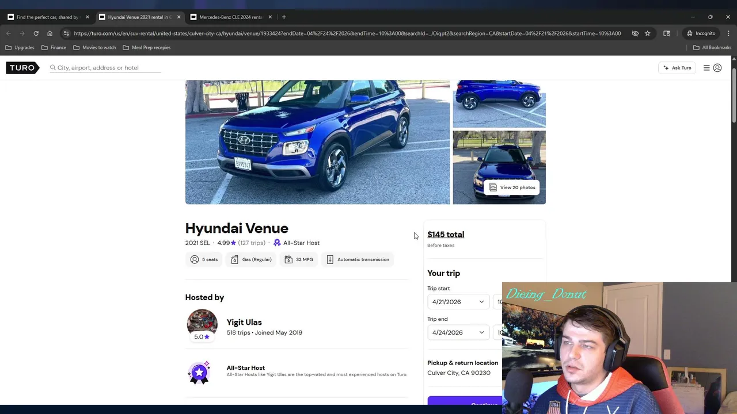
Task: Open third-party cookies blocked eye icon
Action: (635, 33)
